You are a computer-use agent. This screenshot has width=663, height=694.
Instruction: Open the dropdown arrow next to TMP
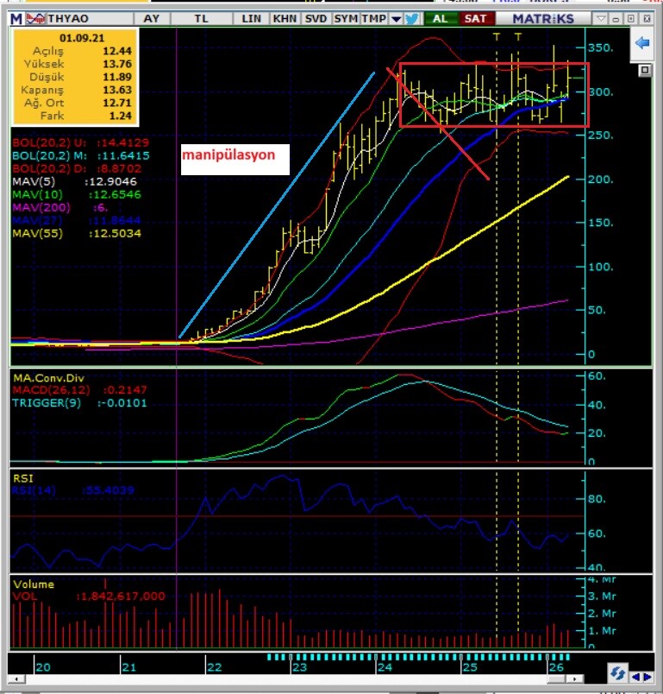coord(396,18)
